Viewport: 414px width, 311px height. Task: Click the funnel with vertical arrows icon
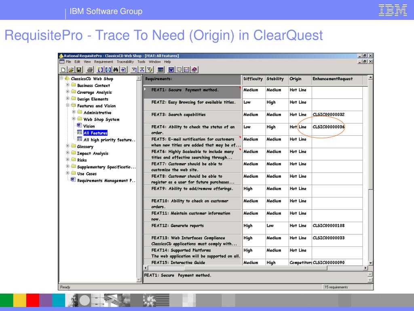coord(135,70)
